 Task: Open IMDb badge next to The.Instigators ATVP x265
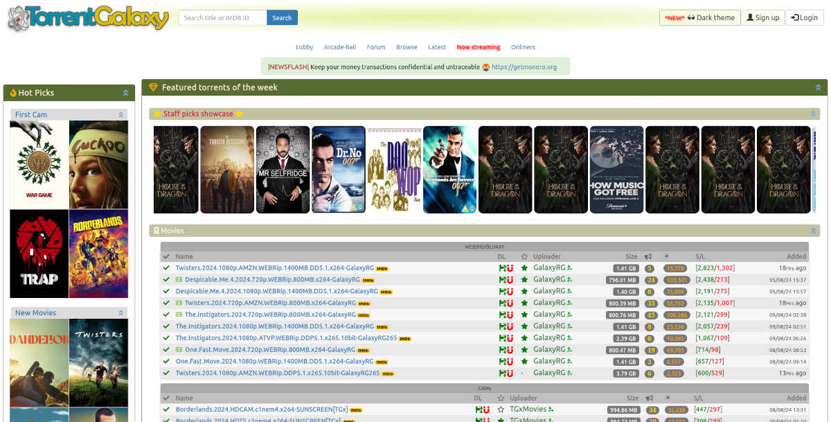pyautogui.click(x=405, y=338)
